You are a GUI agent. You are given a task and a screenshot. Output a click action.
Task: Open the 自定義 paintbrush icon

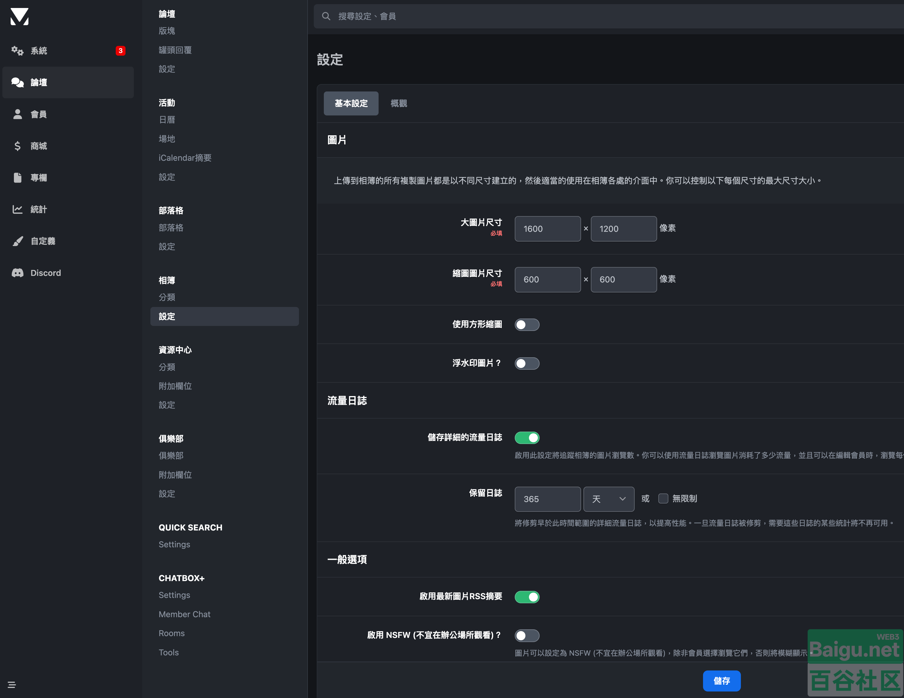pyautogui.click(x=17, y=241)
